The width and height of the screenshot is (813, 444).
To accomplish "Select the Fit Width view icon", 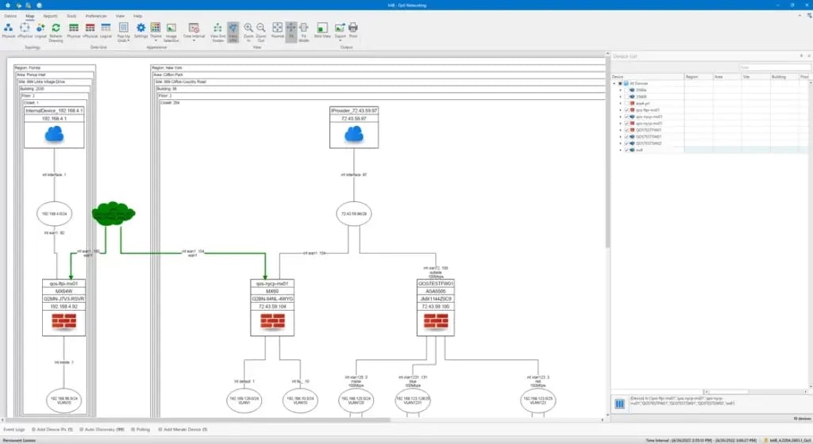I will pos(303,29).
